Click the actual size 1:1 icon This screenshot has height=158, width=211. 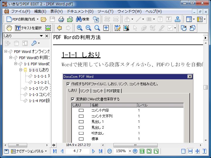click(x=142, y=151)
